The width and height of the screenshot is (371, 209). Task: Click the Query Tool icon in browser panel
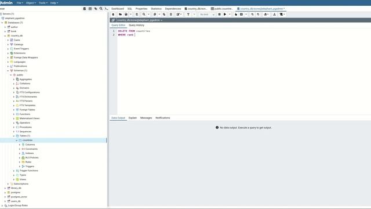pyautogui.click(x=85, y=9)
